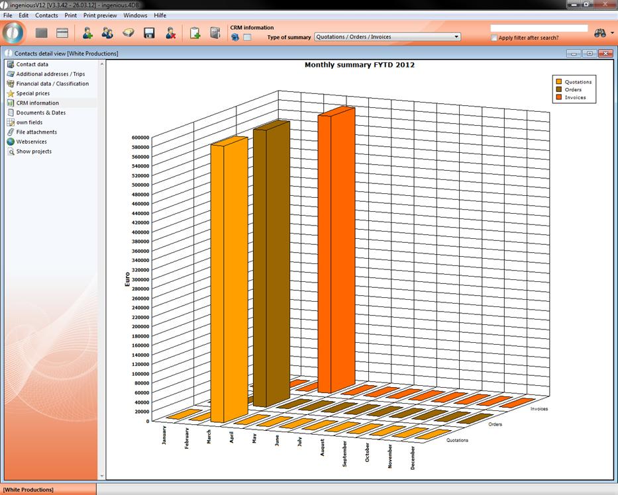The width and height of the screenshot is (618, 495).
Task: Click the round ingenious logo button
Action: coord(14,33)
